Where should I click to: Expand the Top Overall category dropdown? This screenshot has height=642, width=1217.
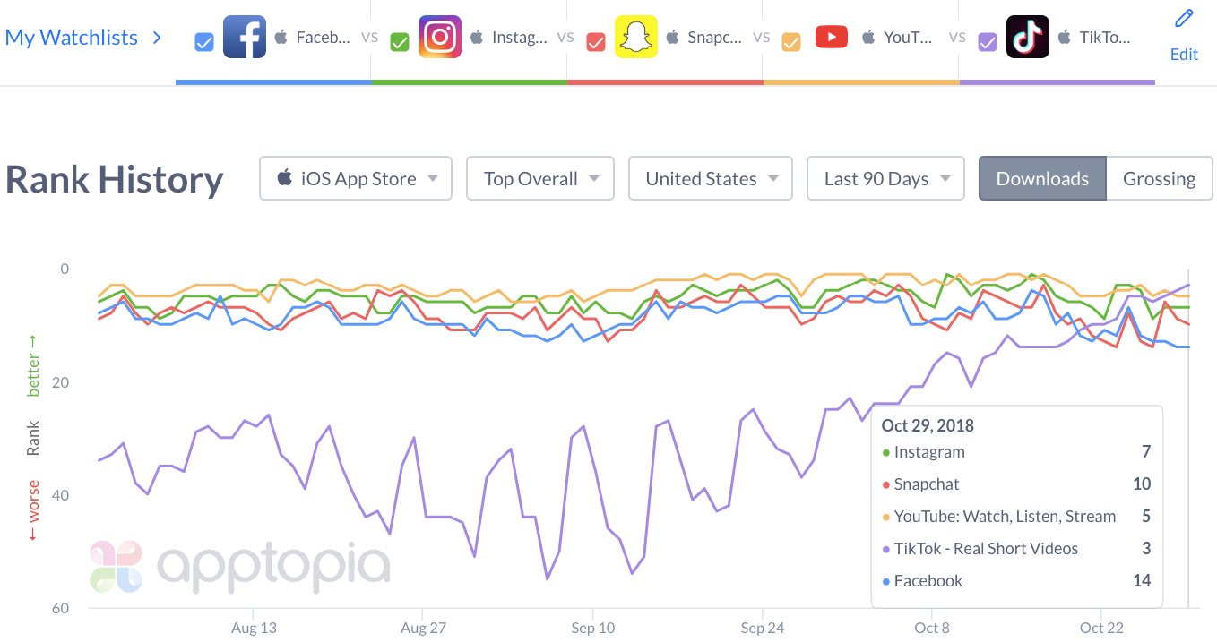click(539, 178)
